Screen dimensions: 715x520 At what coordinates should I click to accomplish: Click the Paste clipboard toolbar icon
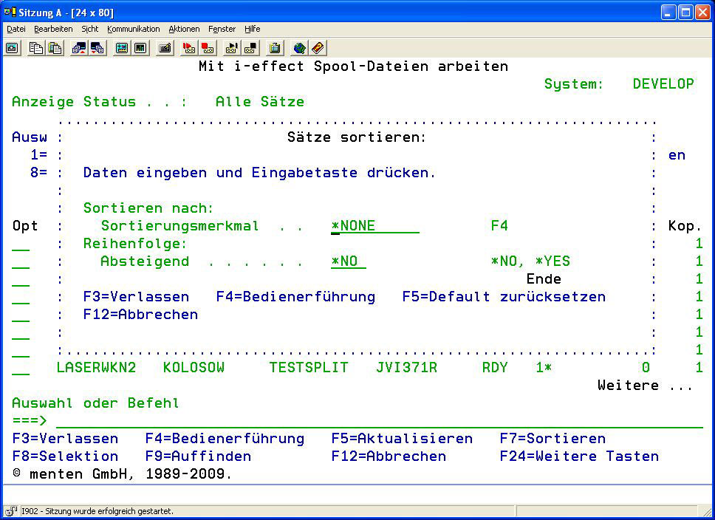tap(55, 48)
